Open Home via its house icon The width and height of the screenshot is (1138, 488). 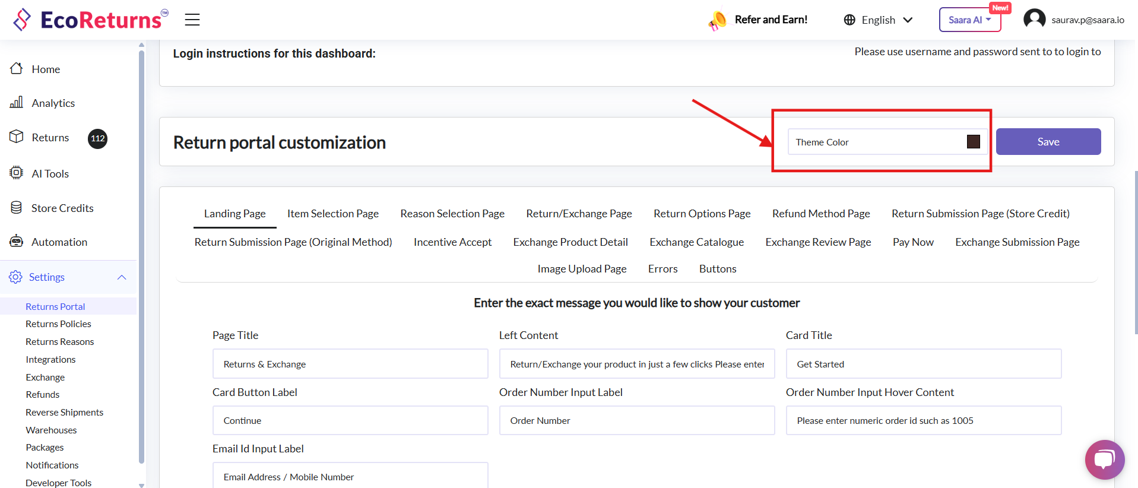point(17,69)
